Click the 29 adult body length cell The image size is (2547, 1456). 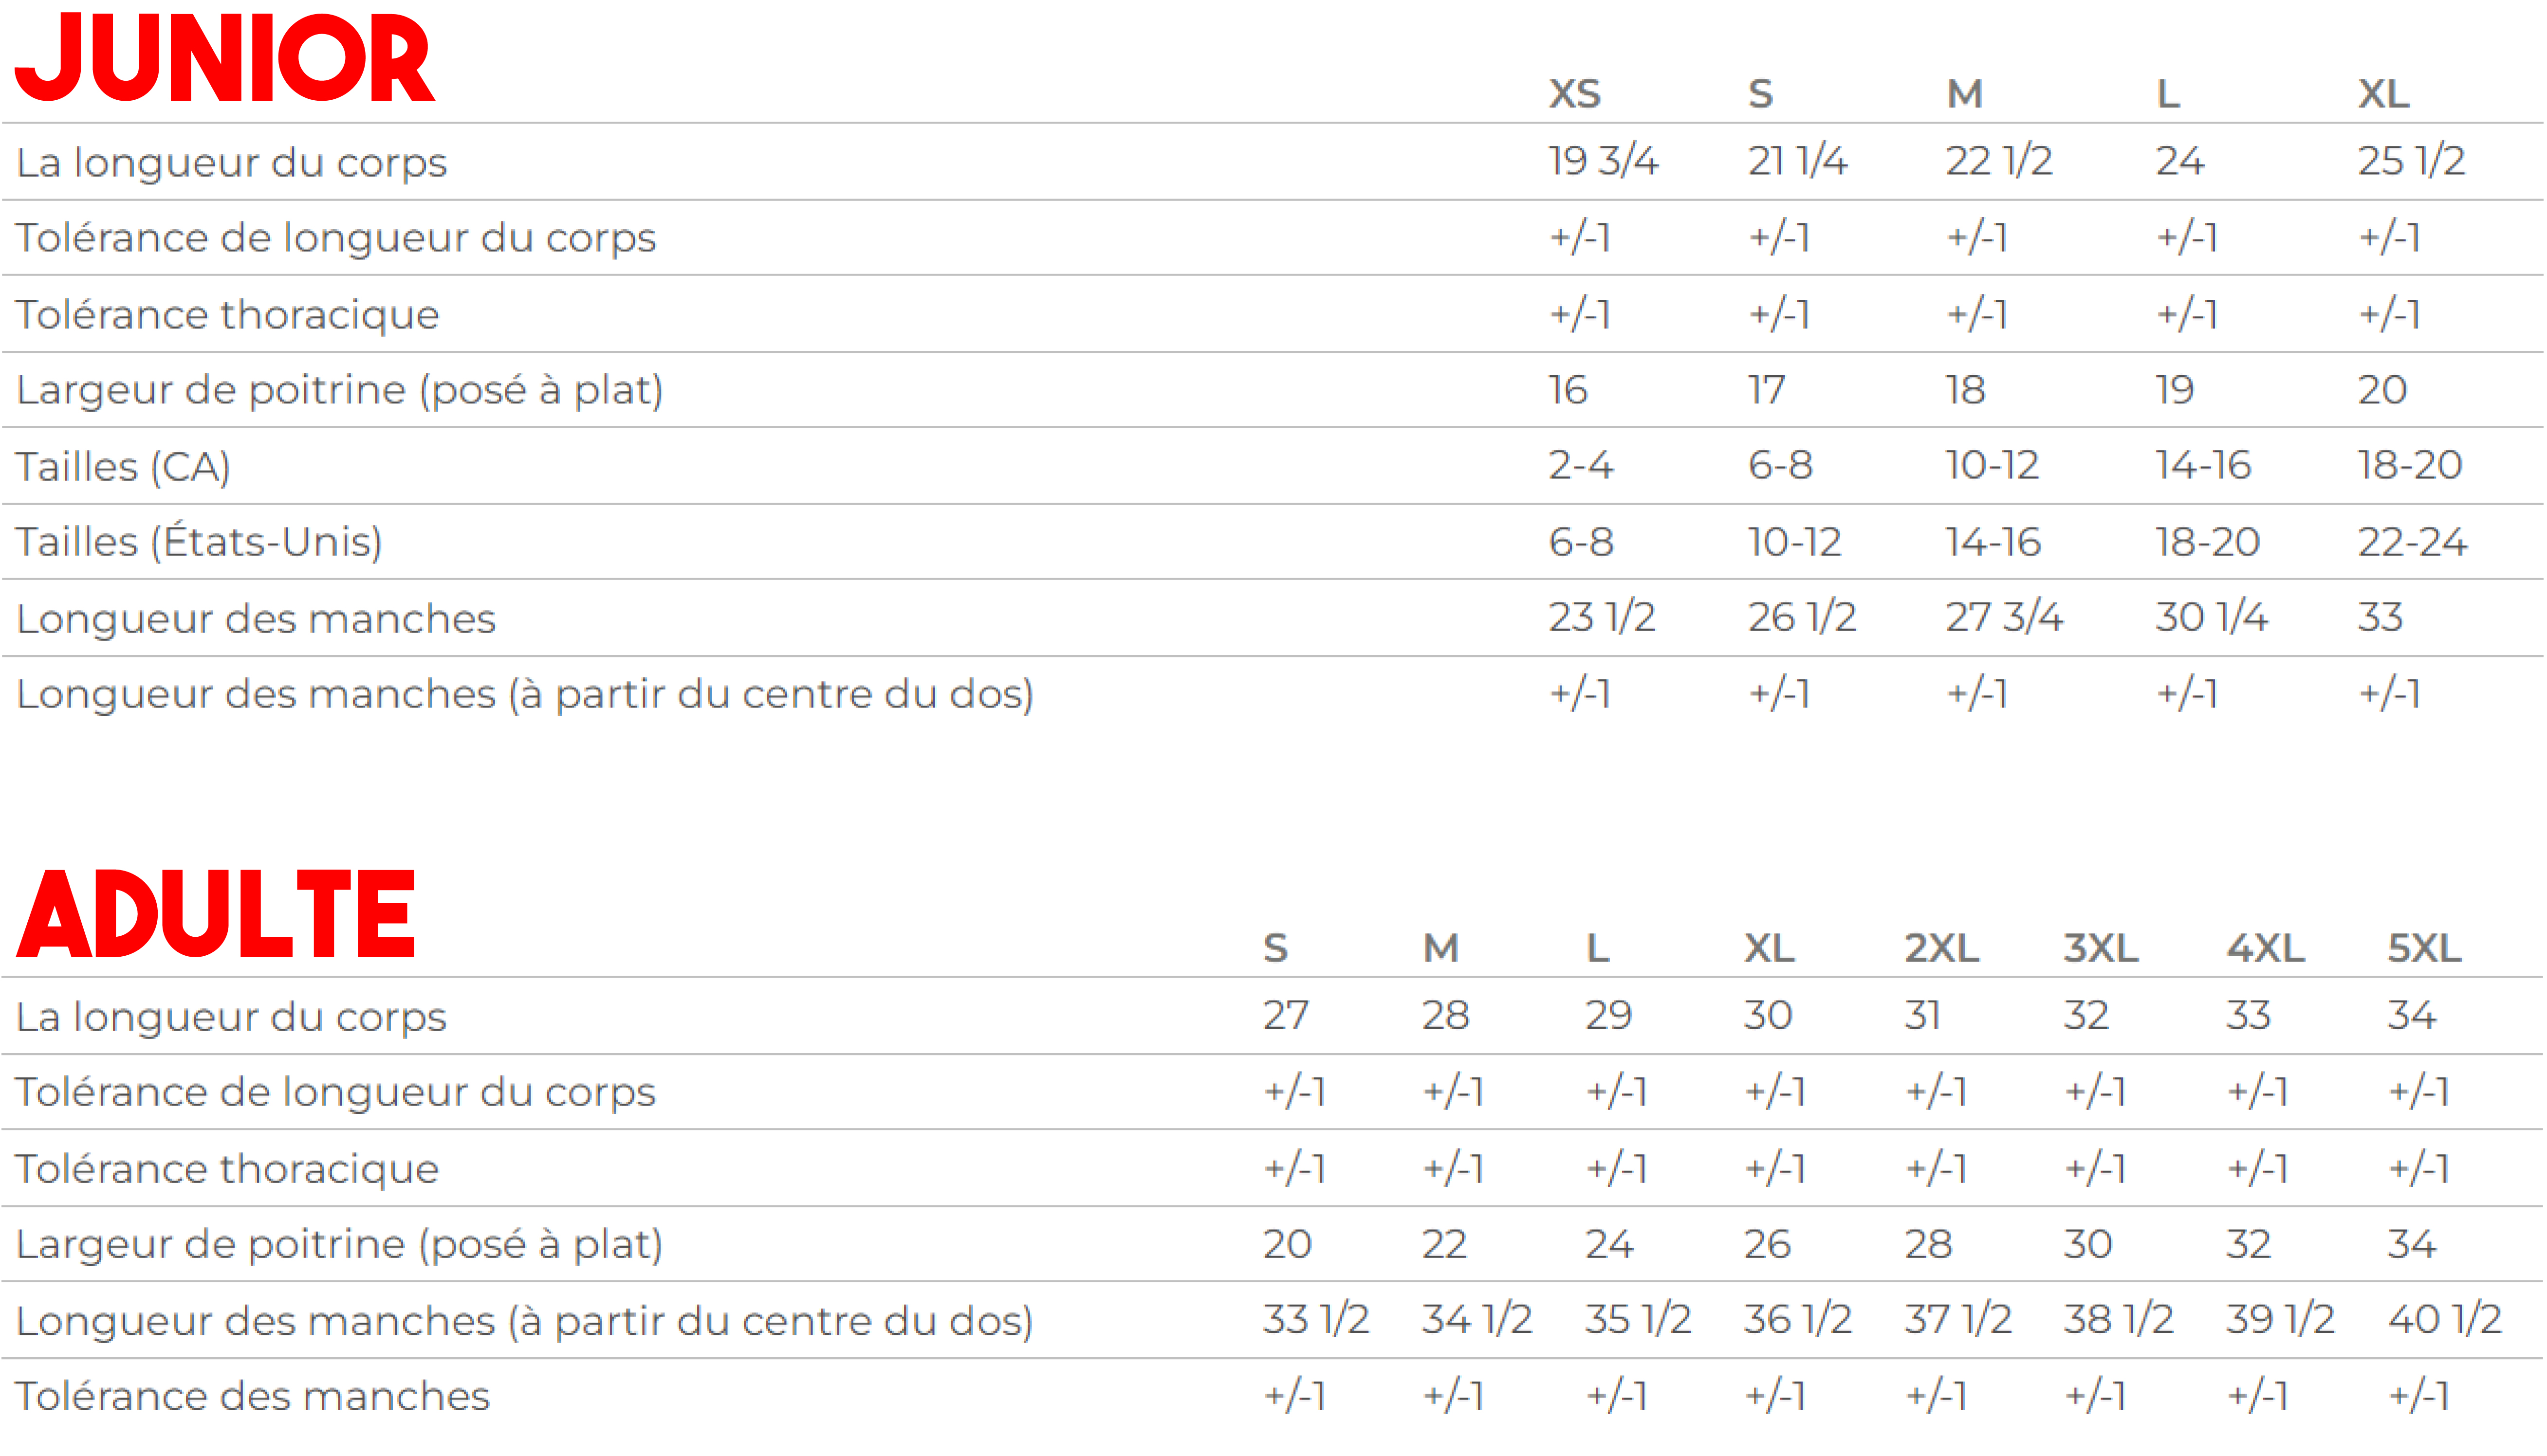(1607, 1016)
